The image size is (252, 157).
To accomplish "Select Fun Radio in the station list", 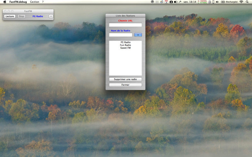I will click(125, 45).
